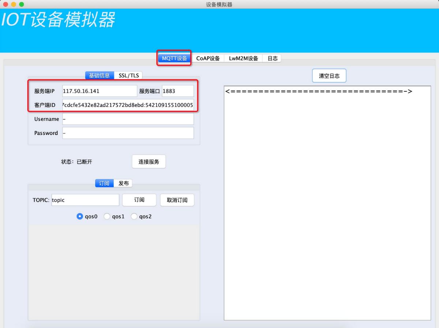The width and height of the screenshot is (439, 328).
Task: Select the 基础信息 tab
Action: (x=100, y=75)
